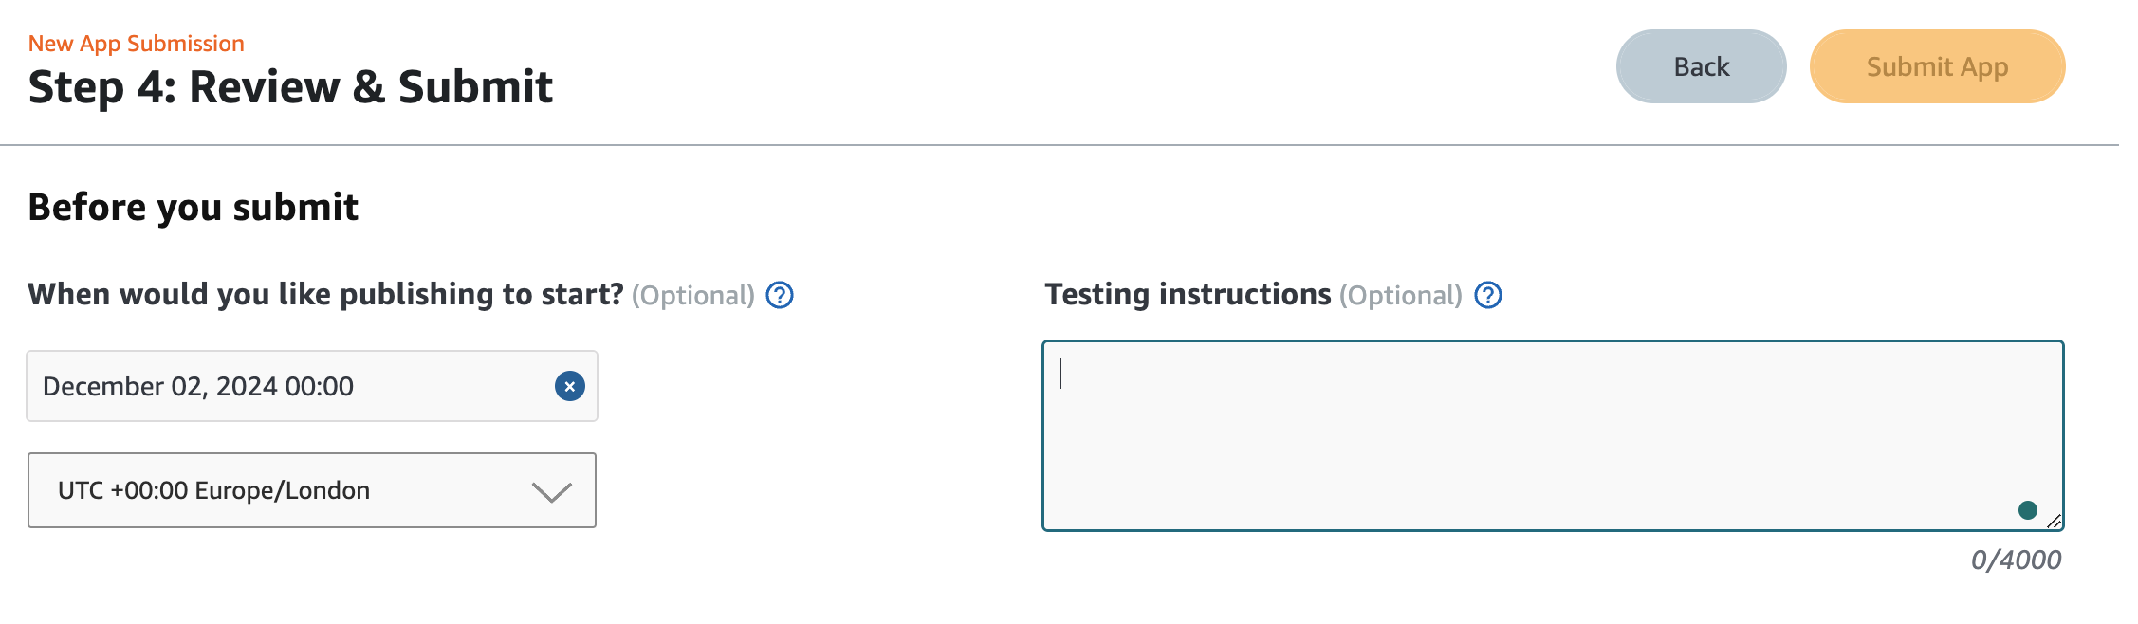Click the 0/4000 character counter

[2017, 560]
